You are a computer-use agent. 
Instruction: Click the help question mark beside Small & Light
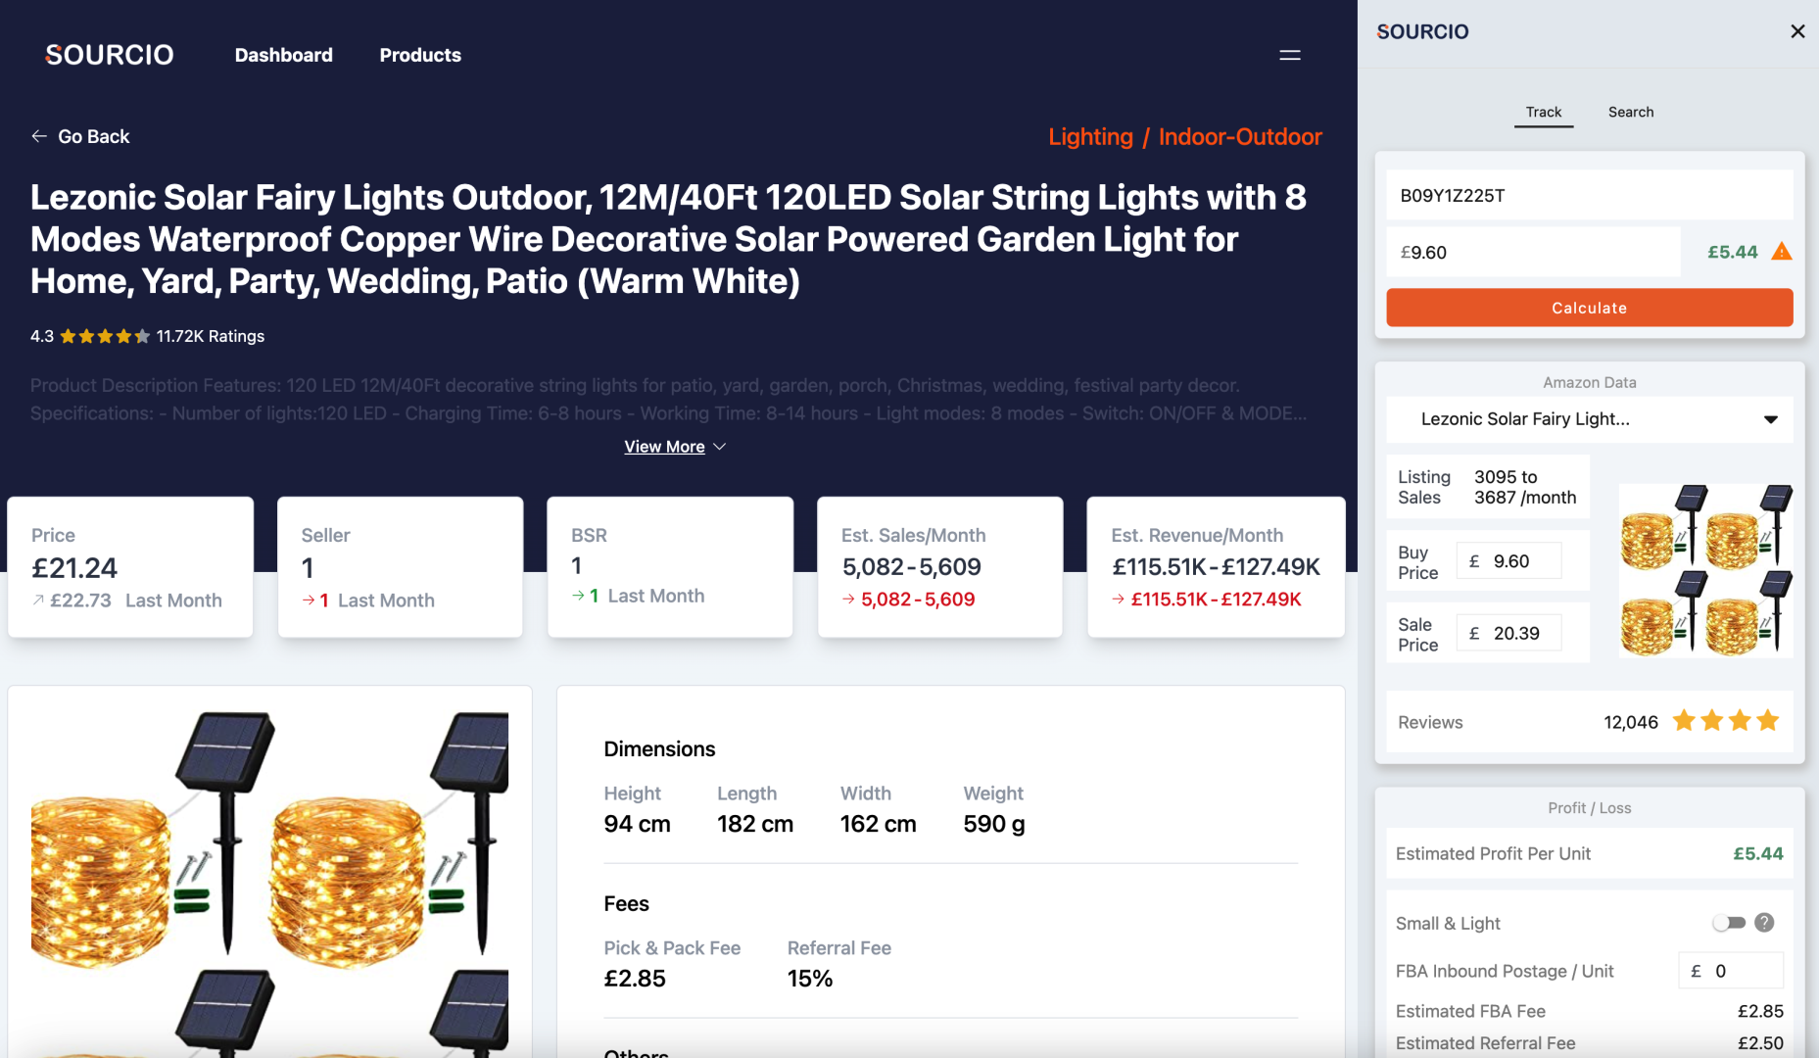click(1764, 922)
